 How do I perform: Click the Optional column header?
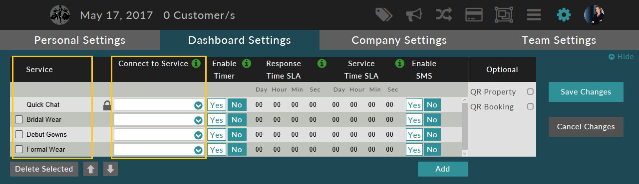point(502,70)
